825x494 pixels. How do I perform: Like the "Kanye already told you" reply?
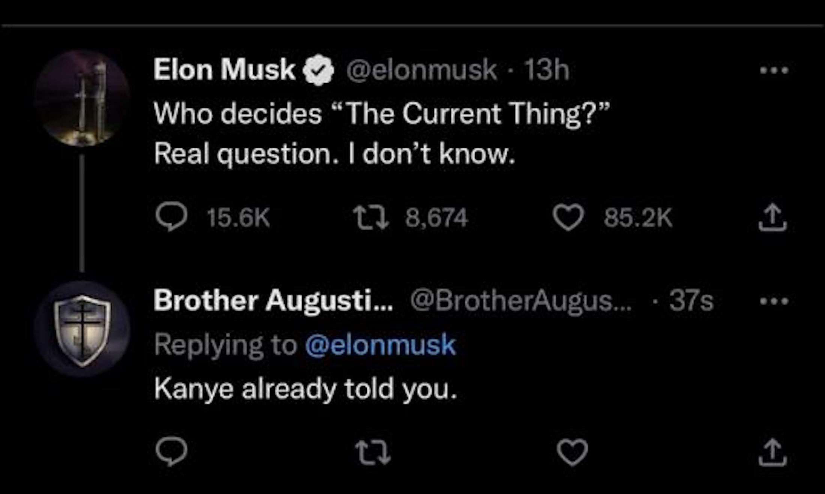coord(572,452)
